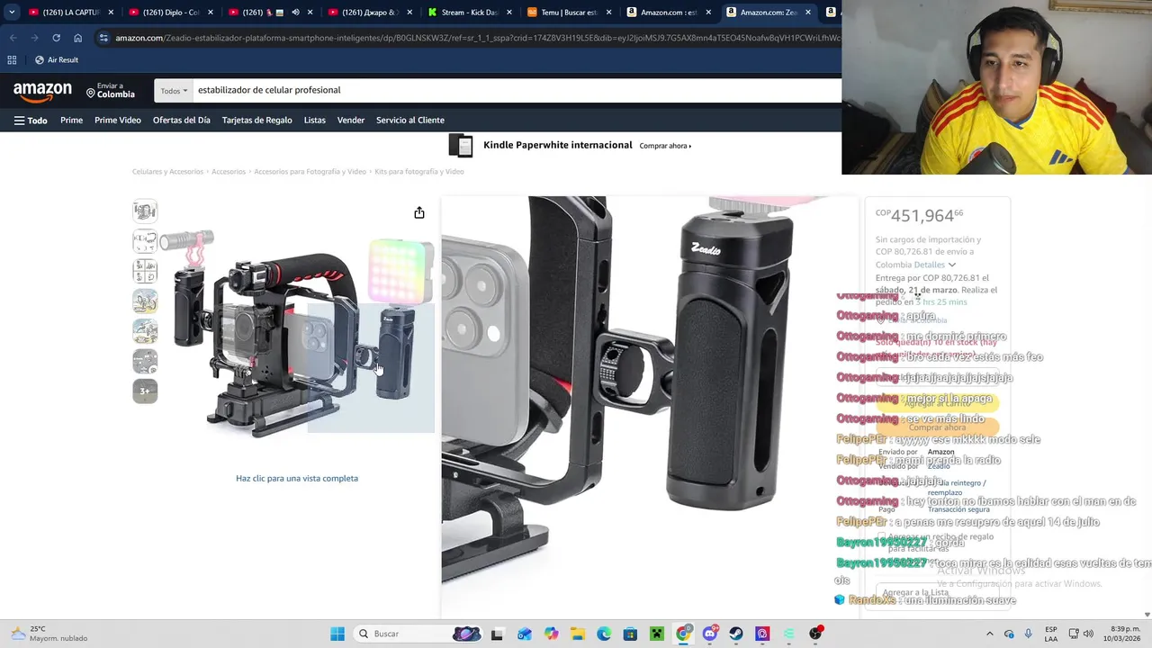This screenshot has width=1152, height=648.
Task: Click the Chrome taskbar icon
Action: 683,634
